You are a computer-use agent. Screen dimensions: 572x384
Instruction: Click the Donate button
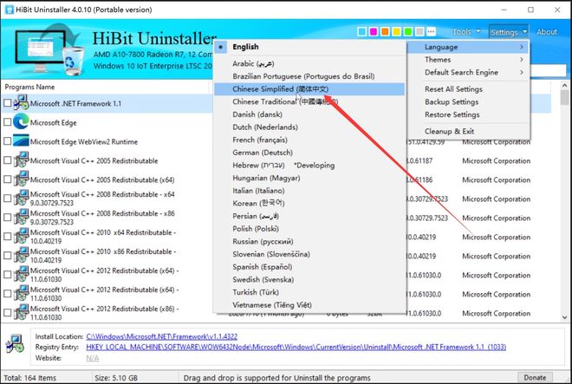535,377
